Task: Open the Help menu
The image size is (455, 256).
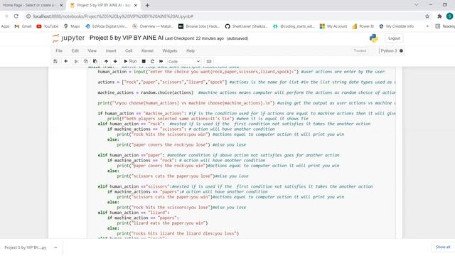Action: 191,50
